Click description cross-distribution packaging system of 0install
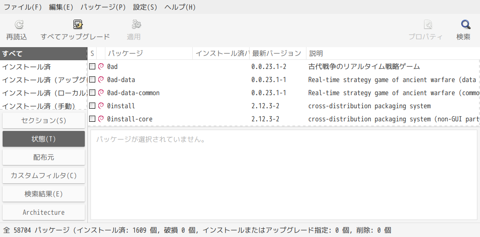480x237 pixels. (369, 106)
